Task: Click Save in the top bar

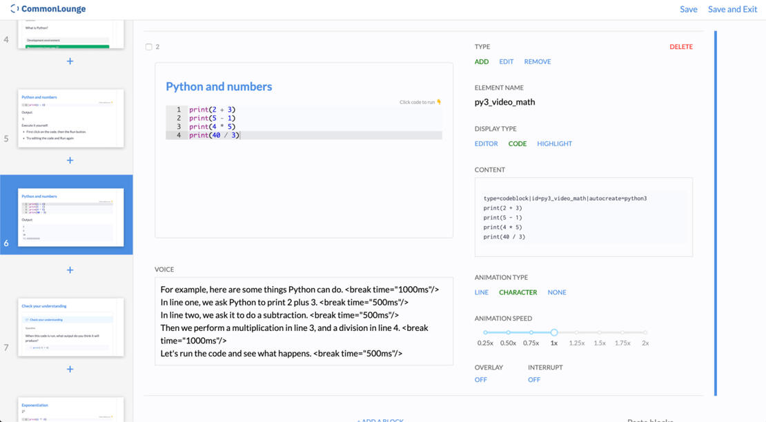Action: pos(688,9)
